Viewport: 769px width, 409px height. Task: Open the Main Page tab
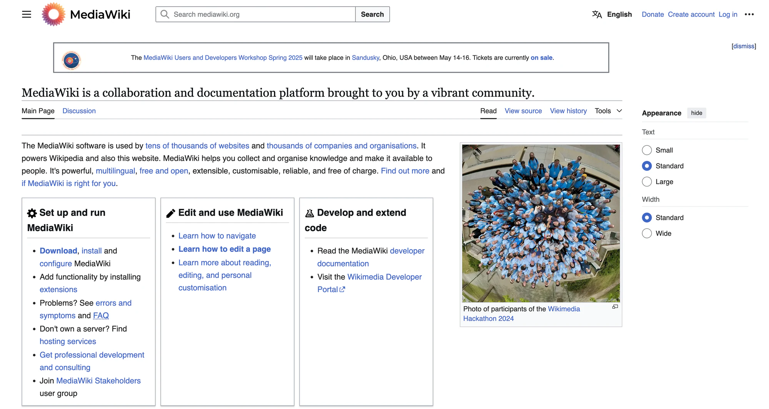pos(38,111)
